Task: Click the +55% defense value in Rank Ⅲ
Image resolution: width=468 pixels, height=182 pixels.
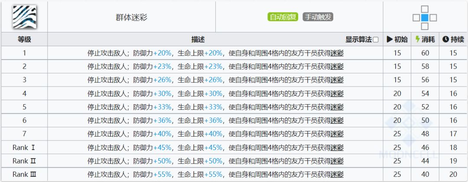Action: coord(162,175)
